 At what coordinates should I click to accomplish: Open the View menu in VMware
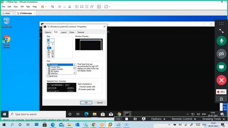pos(16,7)
